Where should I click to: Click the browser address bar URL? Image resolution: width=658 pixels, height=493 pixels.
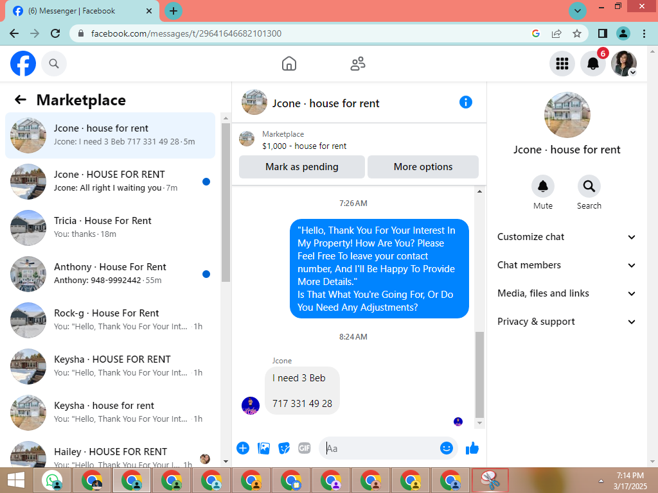coord(186,33)
